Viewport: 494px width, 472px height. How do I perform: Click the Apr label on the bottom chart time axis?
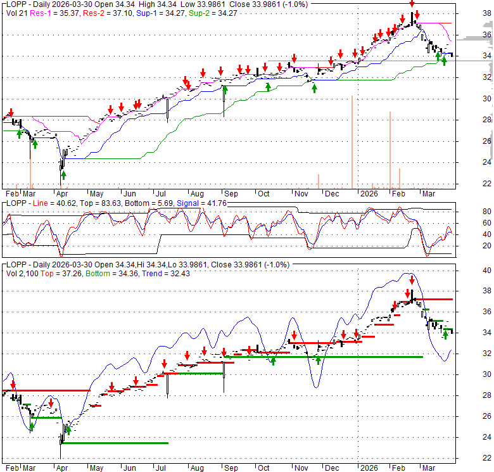pyautogui.click(x=63, y=468)
